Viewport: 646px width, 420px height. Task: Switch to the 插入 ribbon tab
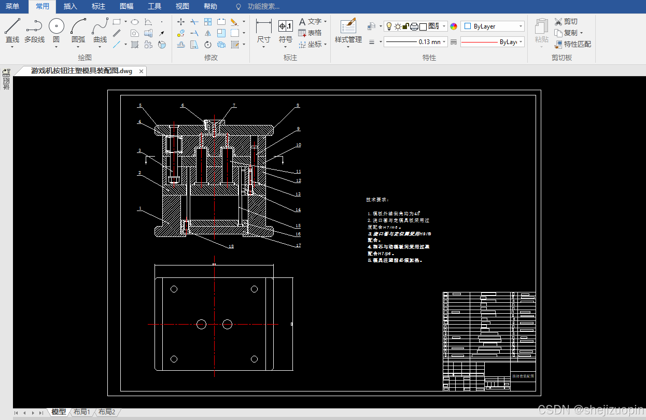click(x=71, y=6)
